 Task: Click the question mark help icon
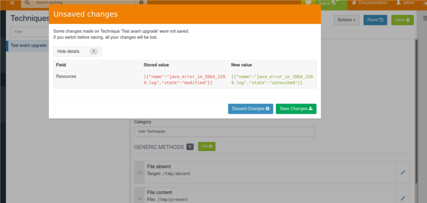141,3
